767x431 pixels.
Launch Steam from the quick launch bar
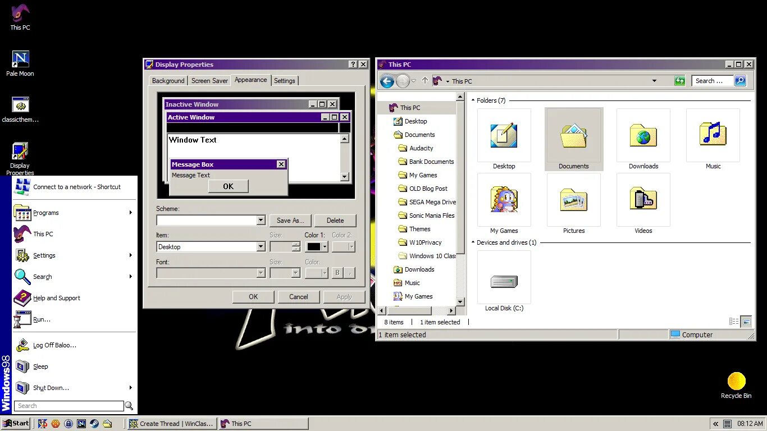coord(94,424)
